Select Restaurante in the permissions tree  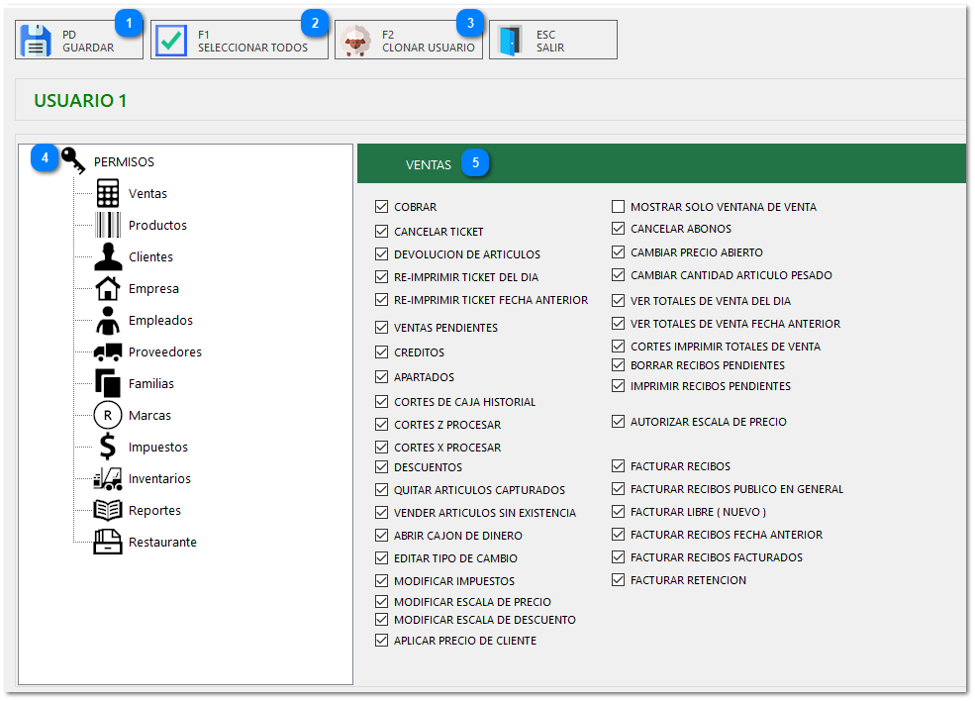(x=162, y=543)
